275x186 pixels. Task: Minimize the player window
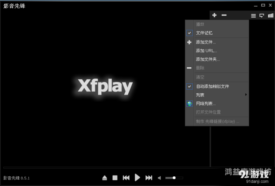pyautogui.click(x=256, y=6)
